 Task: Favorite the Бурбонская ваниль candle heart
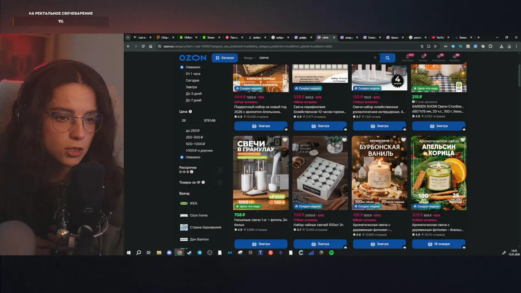[403, 140]
